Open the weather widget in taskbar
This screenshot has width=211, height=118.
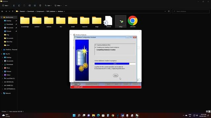(x=6, y=115)
